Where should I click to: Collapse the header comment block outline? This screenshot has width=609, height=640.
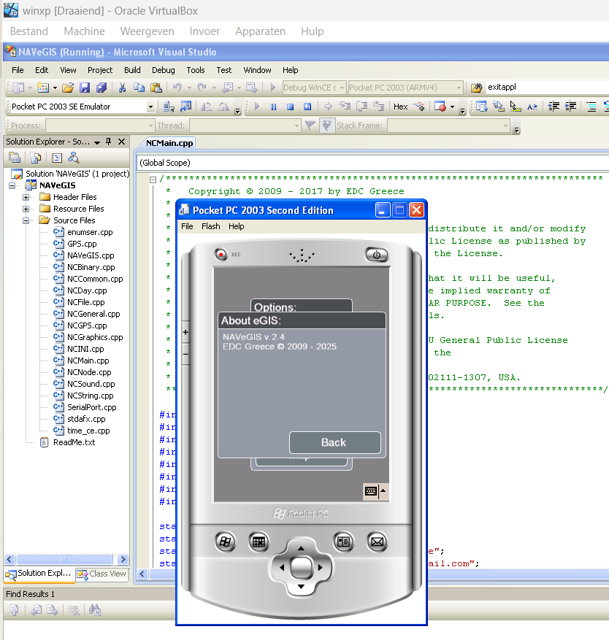point(153,180)
